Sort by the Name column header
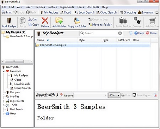 (57, 40)
